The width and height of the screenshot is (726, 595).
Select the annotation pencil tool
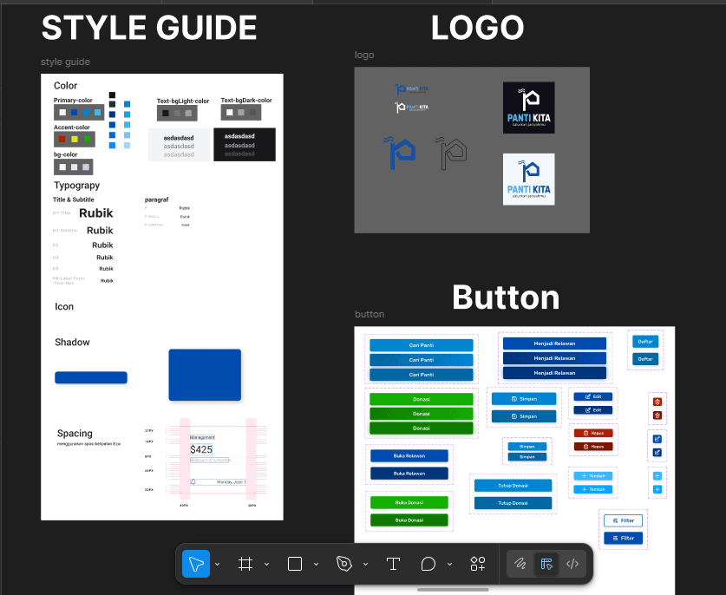[520, 564]
